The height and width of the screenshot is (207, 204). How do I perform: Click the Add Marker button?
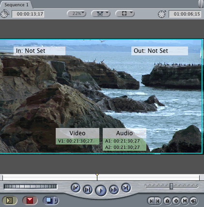pos(167,201)
